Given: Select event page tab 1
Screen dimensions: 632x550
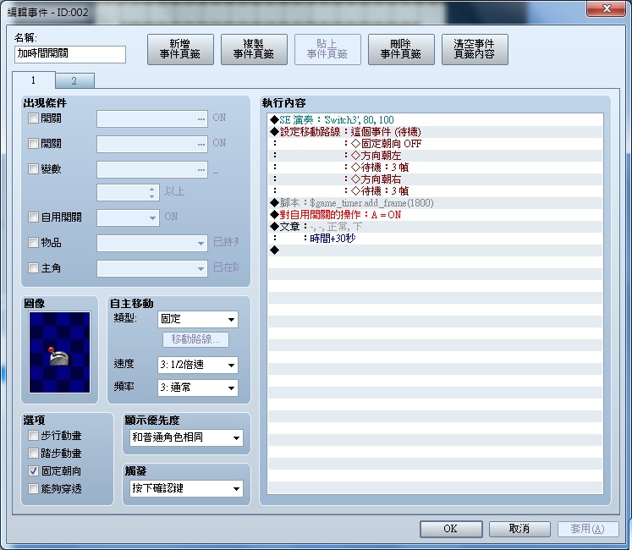Looking at the screenshot, I should coord(34,80).
